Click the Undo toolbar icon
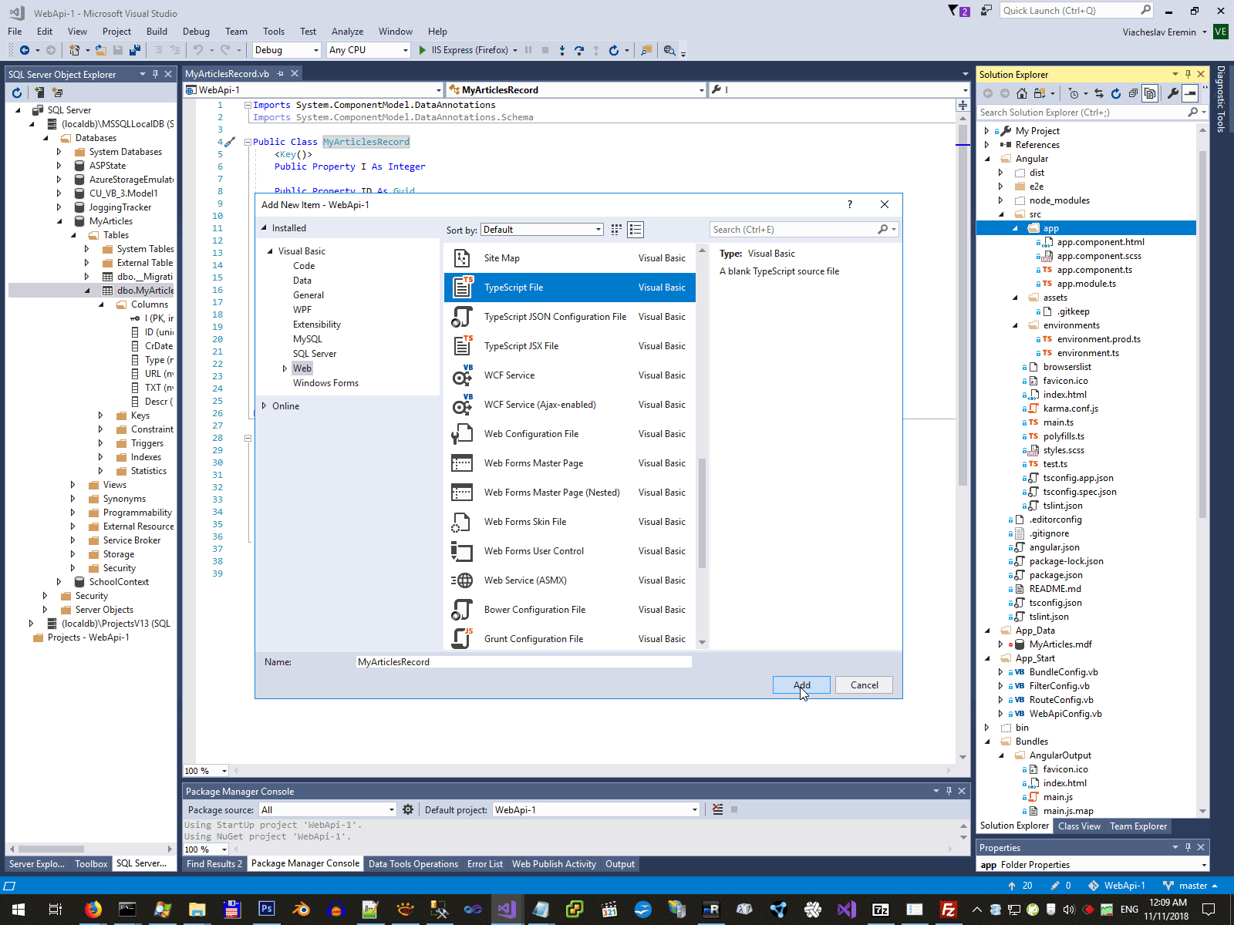The width and height of the screenshot is (1234, 925). tap(198, 50)
